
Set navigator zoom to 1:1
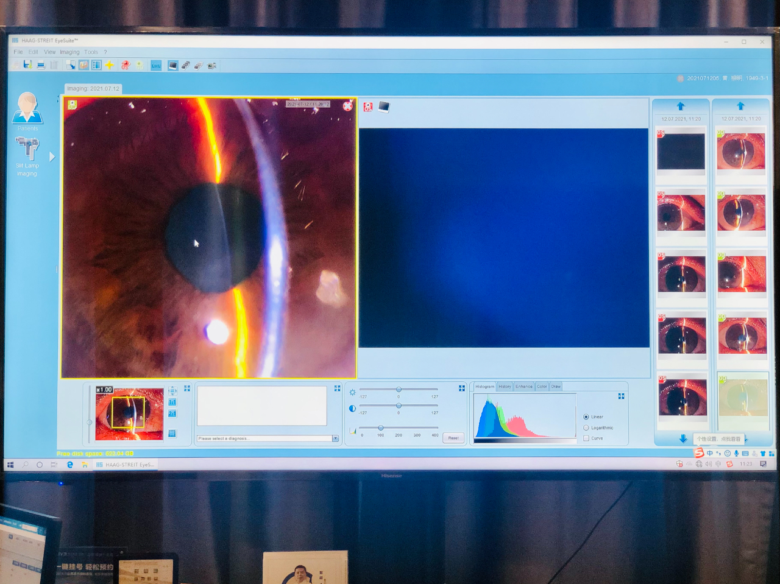[x=172, y=403]
